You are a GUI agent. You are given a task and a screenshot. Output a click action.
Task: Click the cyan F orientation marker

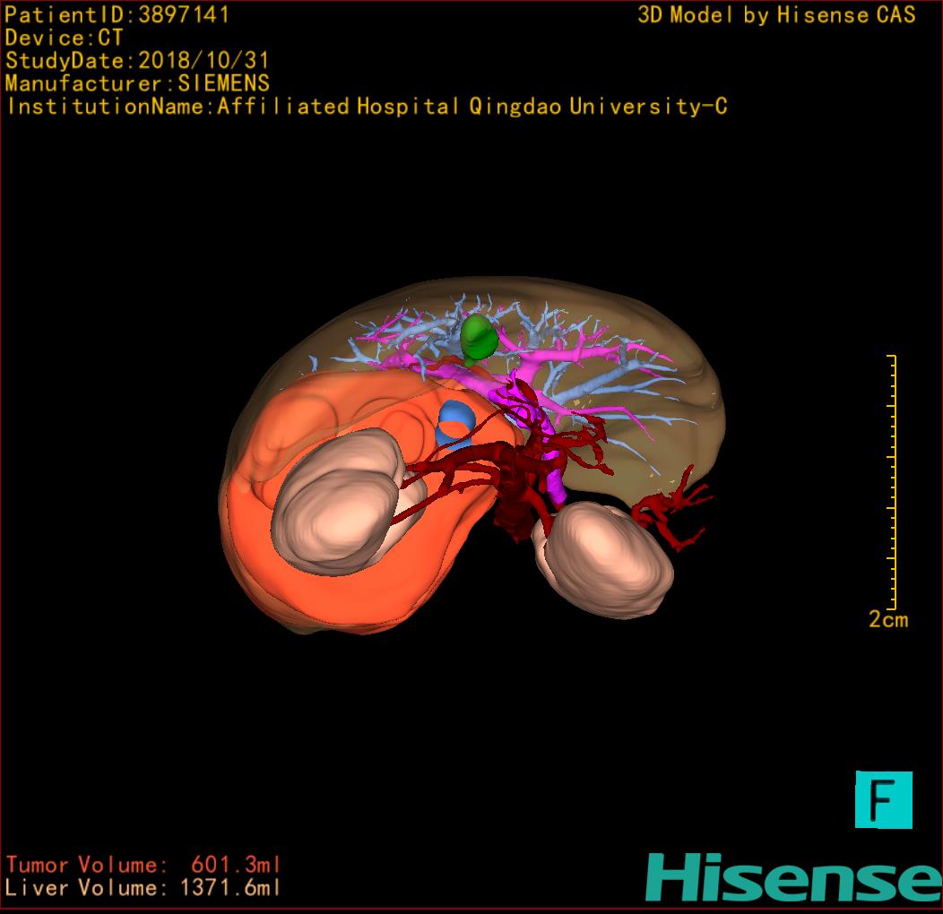pos(883,799)
